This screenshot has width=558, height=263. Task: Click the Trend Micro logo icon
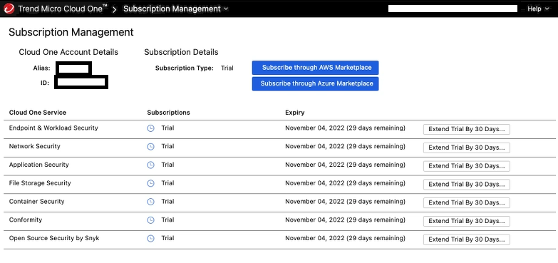(9, 9)
